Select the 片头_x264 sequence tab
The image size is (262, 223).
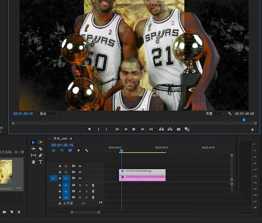[60, 139]
